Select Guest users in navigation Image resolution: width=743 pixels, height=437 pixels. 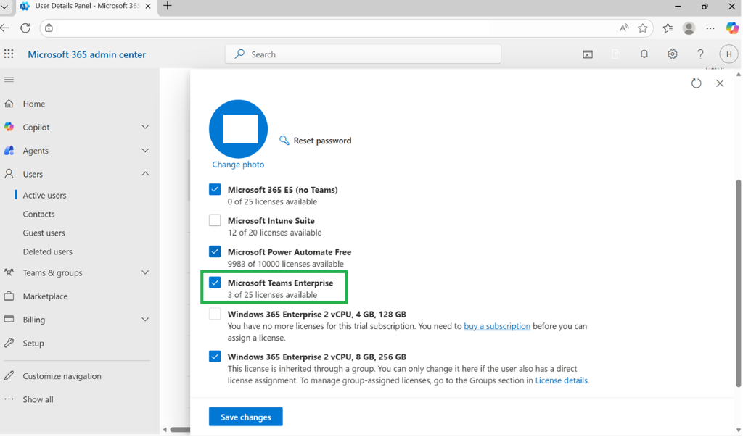[44, 233]
